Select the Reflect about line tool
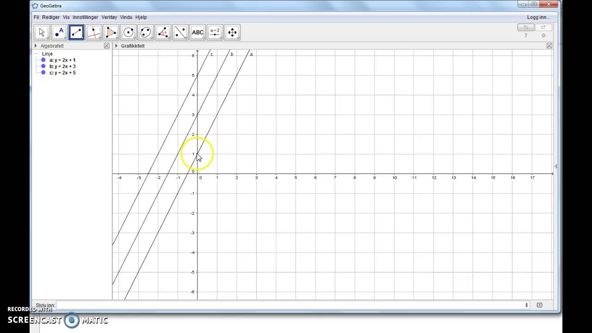 (x=180, y=32)
